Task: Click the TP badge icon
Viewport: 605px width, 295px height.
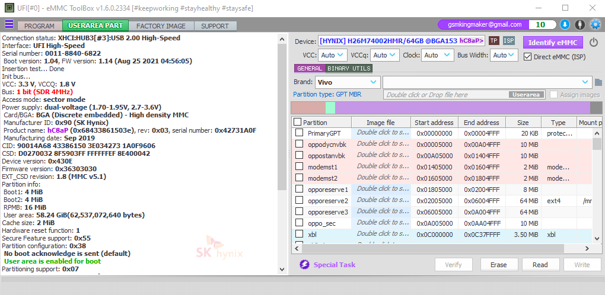Action: click(494, 41)
